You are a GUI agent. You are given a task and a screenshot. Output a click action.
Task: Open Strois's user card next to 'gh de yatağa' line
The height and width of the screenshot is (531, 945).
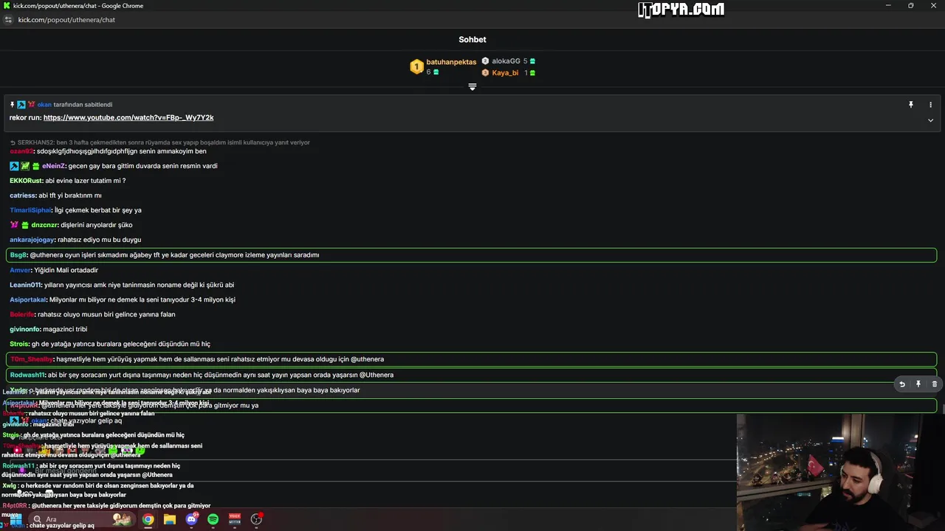19,344
